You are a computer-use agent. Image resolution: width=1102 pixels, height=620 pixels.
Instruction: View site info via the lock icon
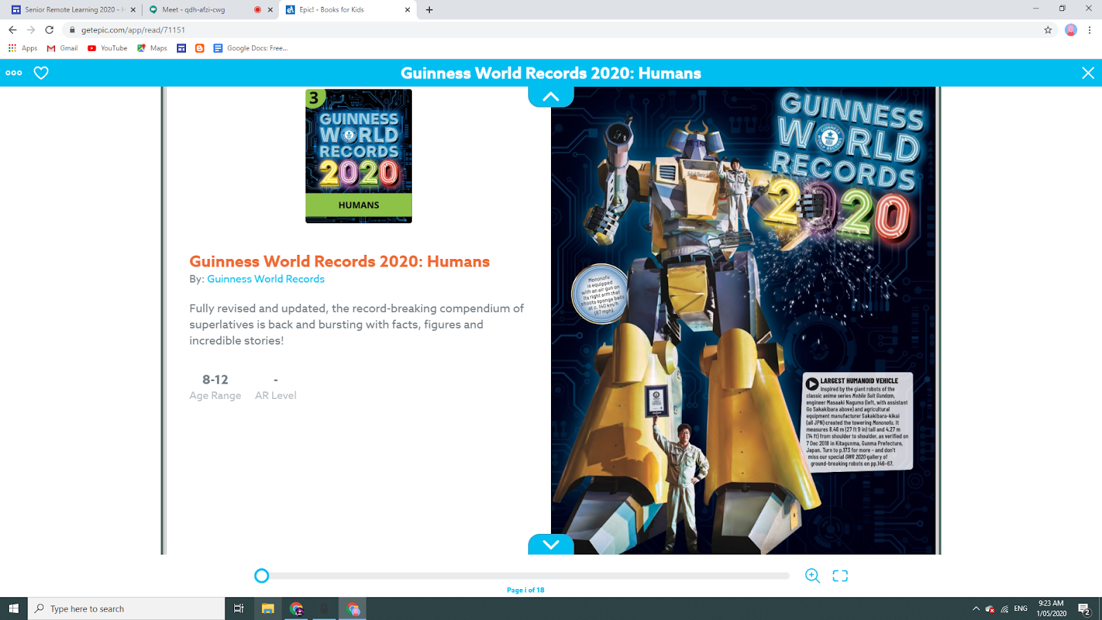click(72, 30)
